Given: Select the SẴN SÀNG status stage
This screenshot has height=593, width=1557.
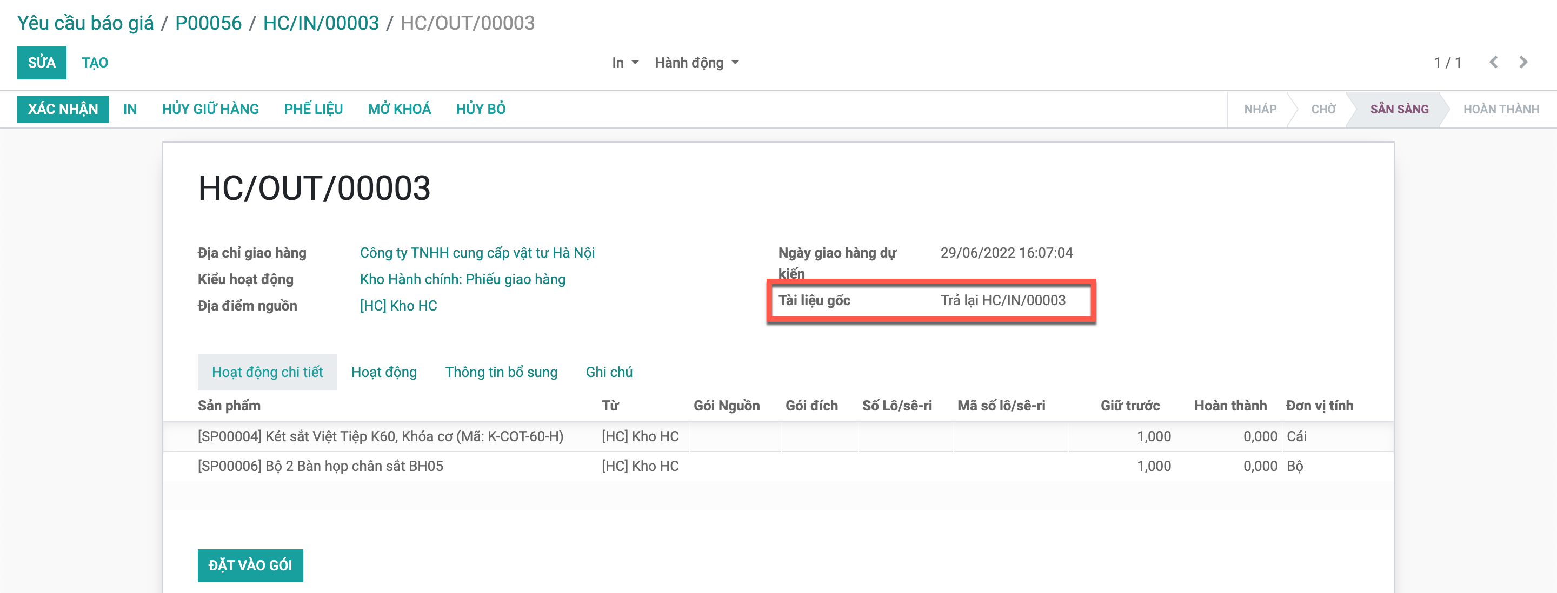Looking at the screenshot, I should (x=1398, y=109).
